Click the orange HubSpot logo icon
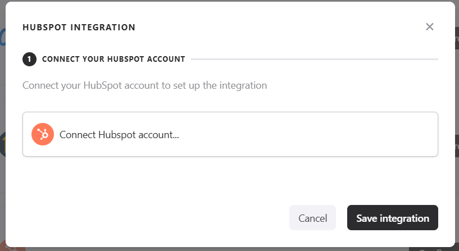Image resolution: width=459 pixels, height=251 pixels. click(43, 134)
